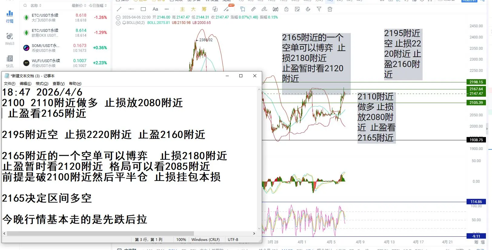Click the 2105.39 price line label

tap(476, 103)
